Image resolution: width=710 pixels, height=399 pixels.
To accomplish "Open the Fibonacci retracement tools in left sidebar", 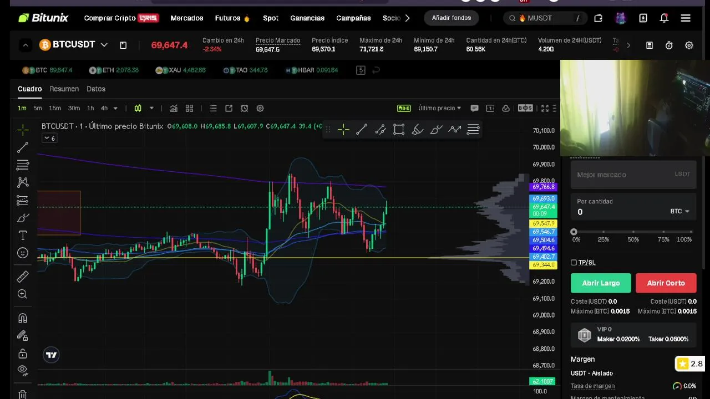I will [x=23, y=165].
